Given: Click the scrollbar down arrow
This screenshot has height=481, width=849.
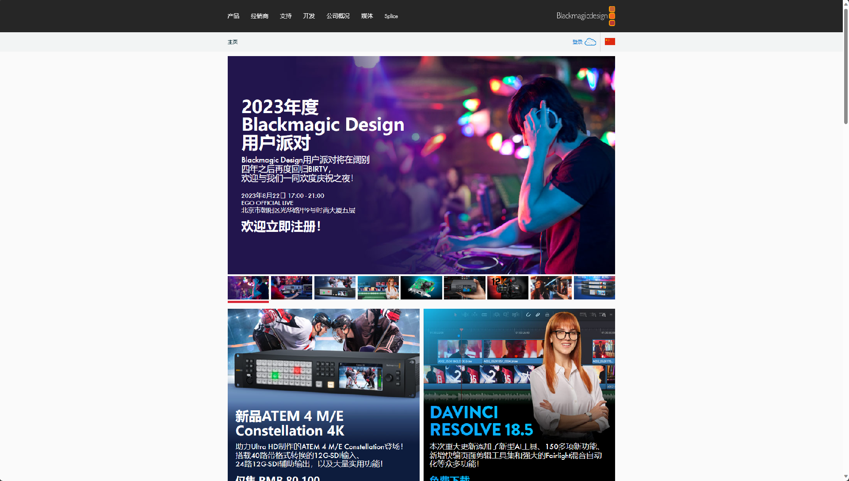Looking at the screenshot, I should point(845,477).
